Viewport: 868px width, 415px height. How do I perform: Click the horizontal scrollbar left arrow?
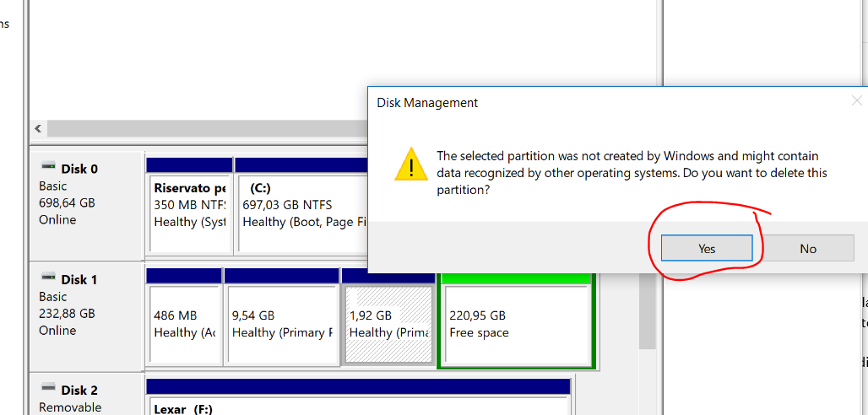click(38, 129)
